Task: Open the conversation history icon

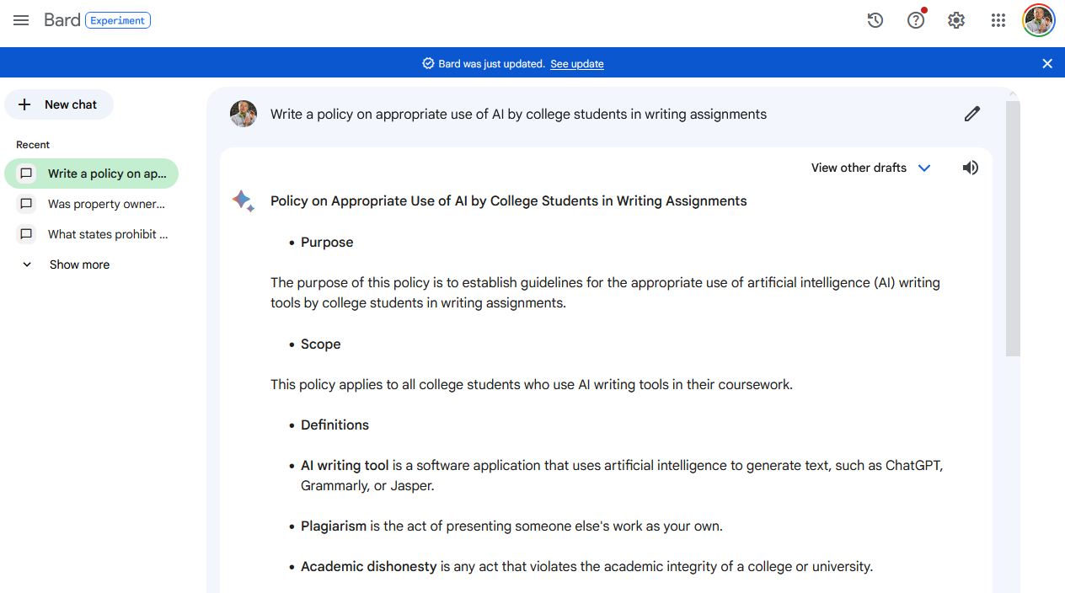Action: [875, 20]
